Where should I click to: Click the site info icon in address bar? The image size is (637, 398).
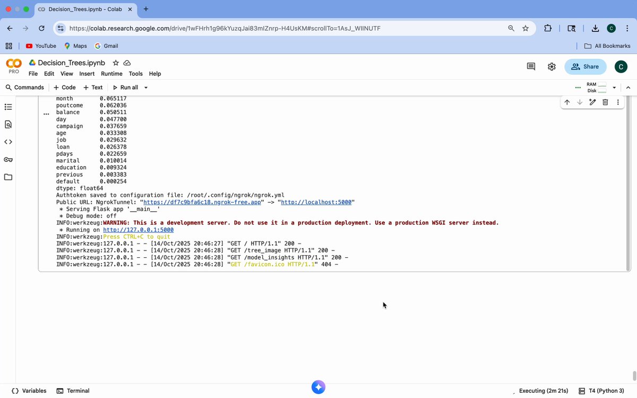pos(61,29)
